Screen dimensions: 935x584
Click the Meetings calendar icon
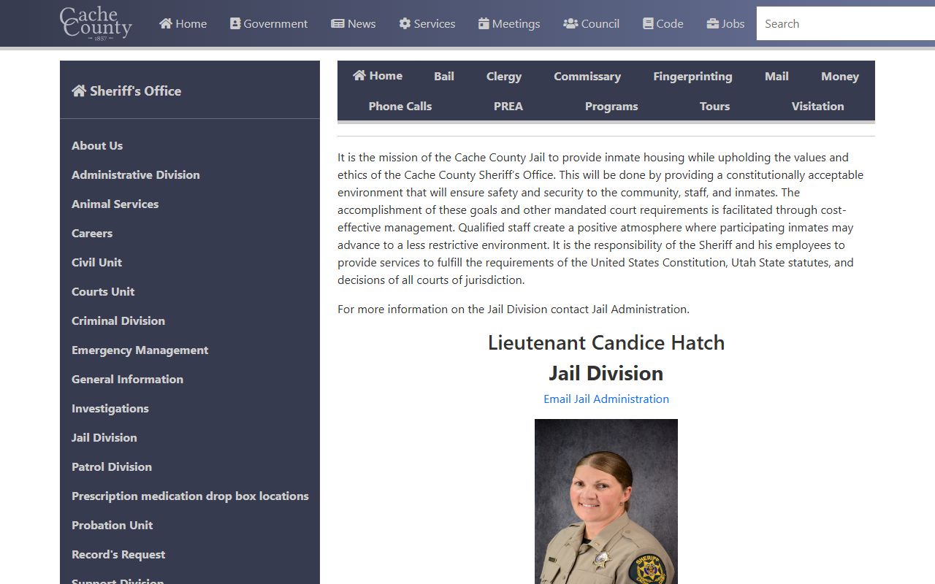coord(484,23)
